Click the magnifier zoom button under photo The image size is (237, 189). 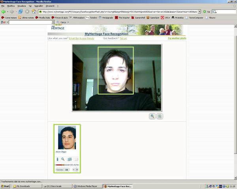click(x=152, y=116)
